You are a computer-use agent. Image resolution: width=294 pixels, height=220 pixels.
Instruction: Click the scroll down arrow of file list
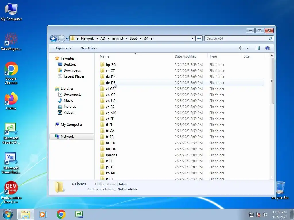[x=272, y=177]
